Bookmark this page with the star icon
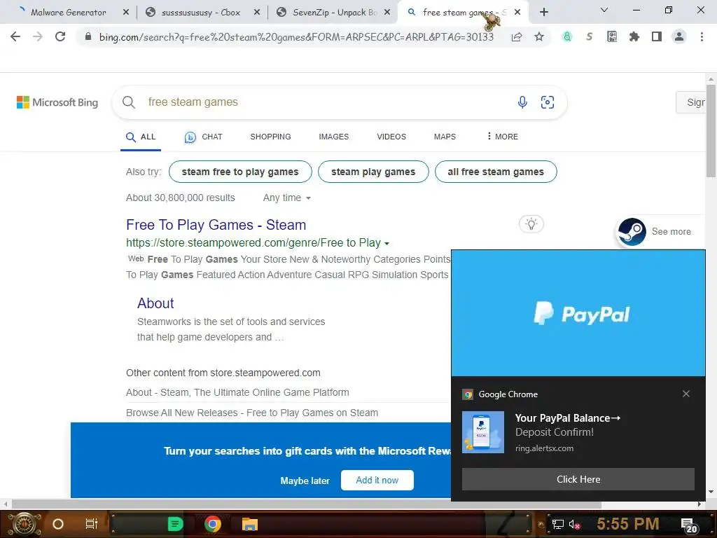Viewport: 717px width, 538px height. 539,36
